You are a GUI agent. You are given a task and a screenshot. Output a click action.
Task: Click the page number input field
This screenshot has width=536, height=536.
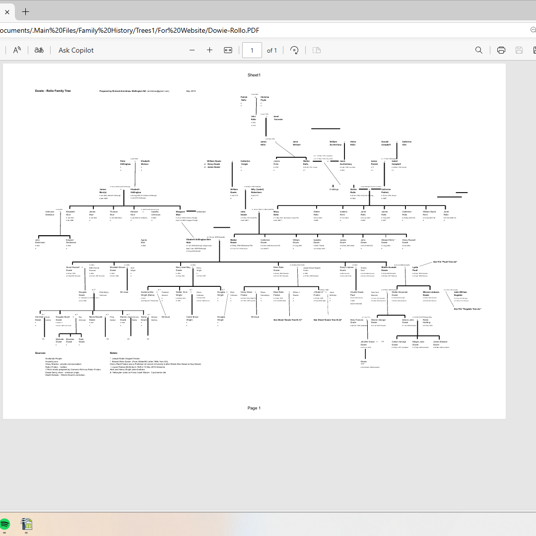click(252, 50)
